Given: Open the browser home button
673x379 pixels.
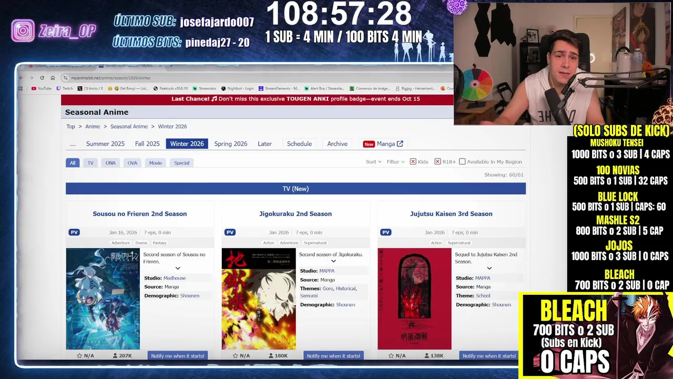Looking at the screenshot, I should coord(53,78).
